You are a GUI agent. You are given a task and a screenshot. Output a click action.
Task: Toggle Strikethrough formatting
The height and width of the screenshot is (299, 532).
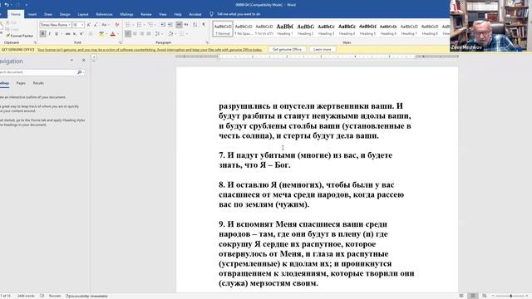(68, 34)
